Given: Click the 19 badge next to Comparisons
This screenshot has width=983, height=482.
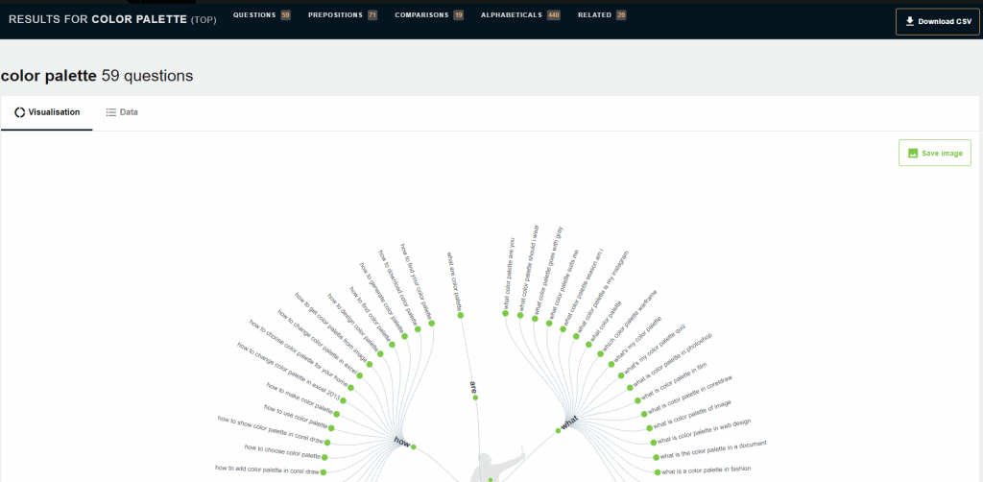Looking at the screenshot, I should click(458, 15).
